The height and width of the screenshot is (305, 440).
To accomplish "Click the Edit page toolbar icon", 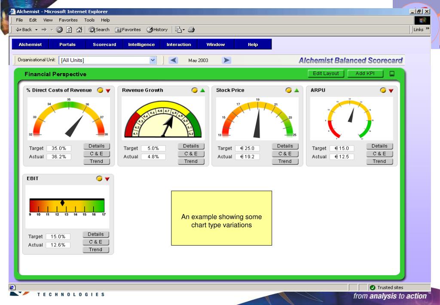I will [x=178, y=30].
